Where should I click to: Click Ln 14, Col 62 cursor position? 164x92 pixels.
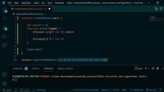coord(86,90)
